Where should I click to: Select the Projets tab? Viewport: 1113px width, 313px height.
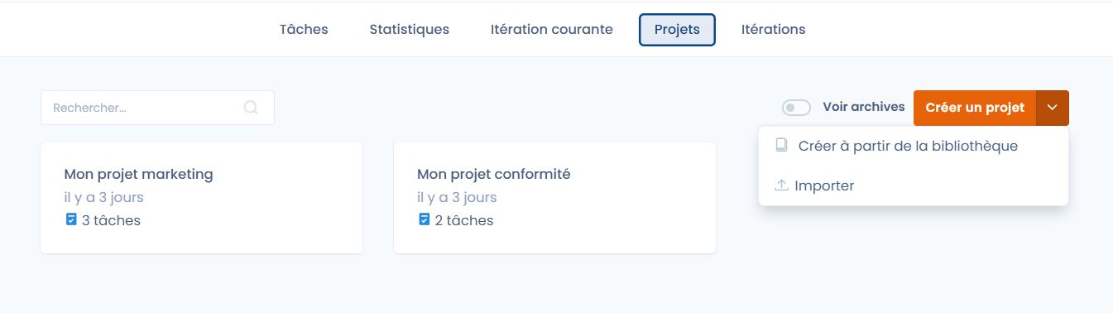(677, 30)
